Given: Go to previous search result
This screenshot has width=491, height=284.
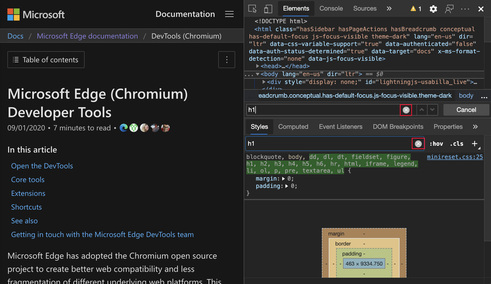Looking at the screenshot, I should (422, 110).
